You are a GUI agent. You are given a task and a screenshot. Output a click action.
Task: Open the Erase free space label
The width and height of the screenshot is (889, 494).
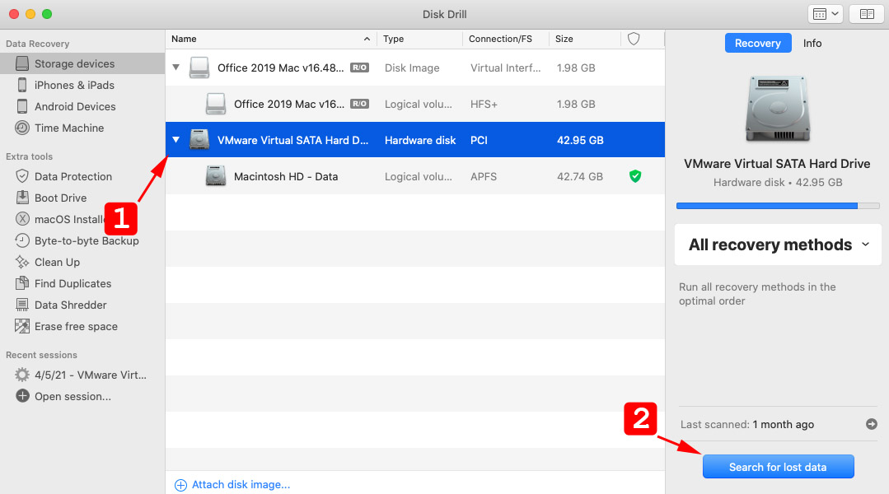click(76, 326)
